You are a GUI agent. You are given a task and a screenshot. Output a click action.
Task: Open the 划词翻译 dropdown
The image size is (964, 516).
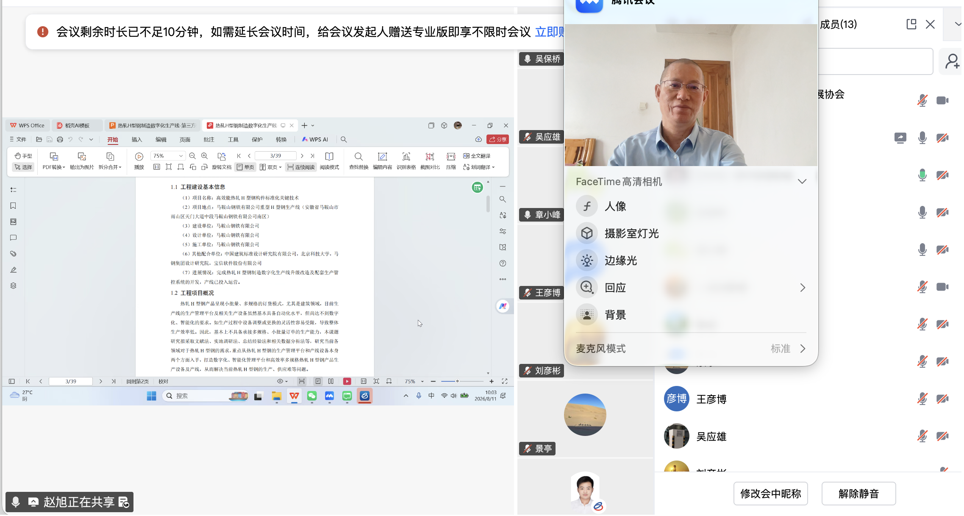coord(479,167)
